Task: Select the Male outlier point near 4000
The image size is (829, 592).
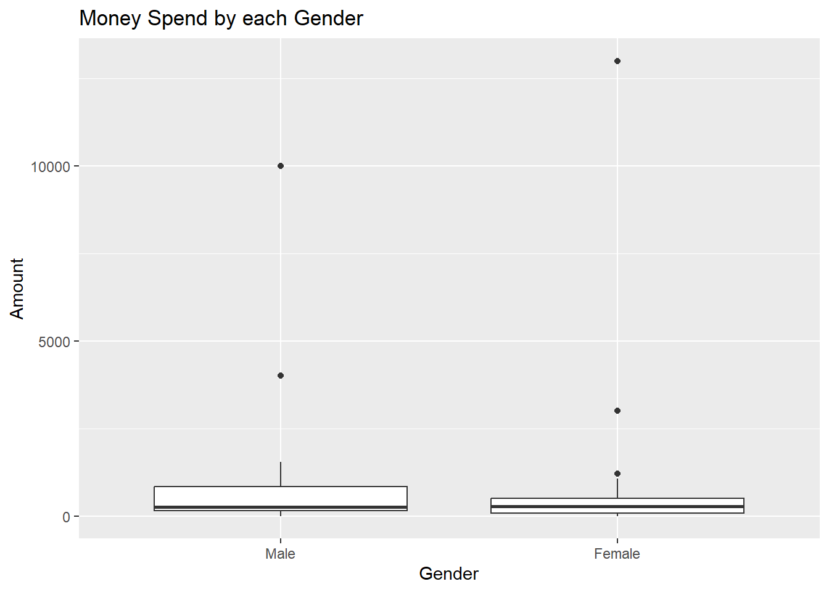Action: coord(281,376)
